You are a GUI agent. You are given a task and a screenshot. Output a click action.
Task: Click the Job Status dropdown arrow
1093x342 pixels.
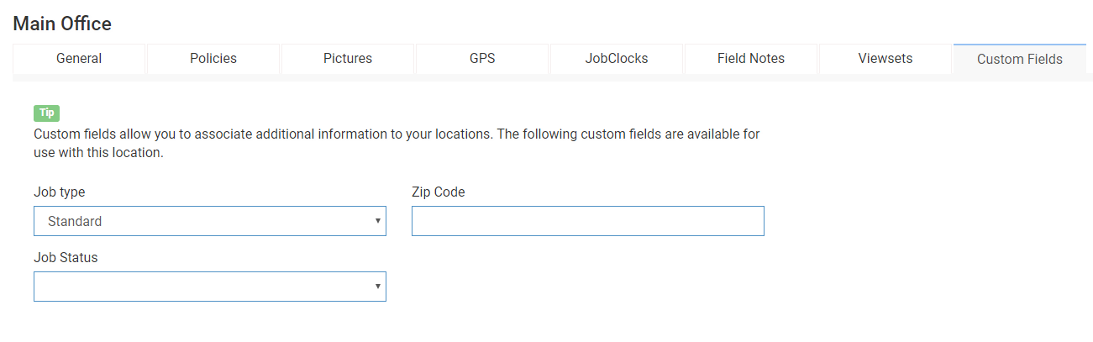point(378,287)
